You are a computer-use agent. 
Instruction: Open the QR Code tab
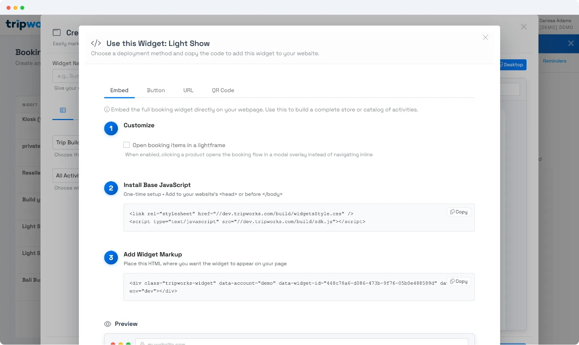pos(223,90)
